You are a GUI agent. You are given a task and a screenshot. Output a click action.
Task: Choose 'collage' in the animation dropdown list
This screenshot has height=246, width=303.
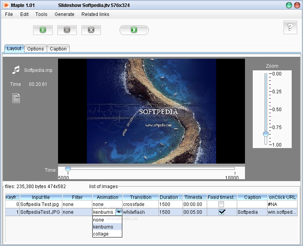(107, 234)
